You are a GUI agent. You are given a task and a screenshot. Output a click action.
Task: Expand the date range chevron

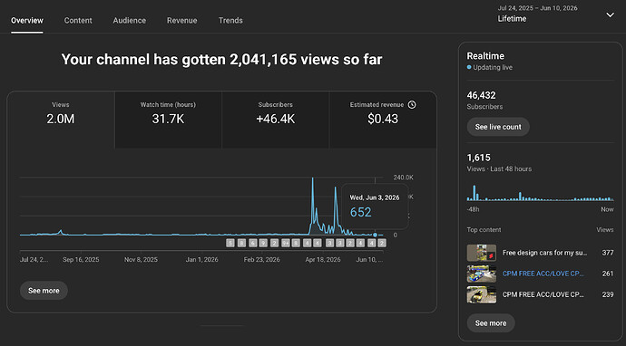tap(610, 15)
